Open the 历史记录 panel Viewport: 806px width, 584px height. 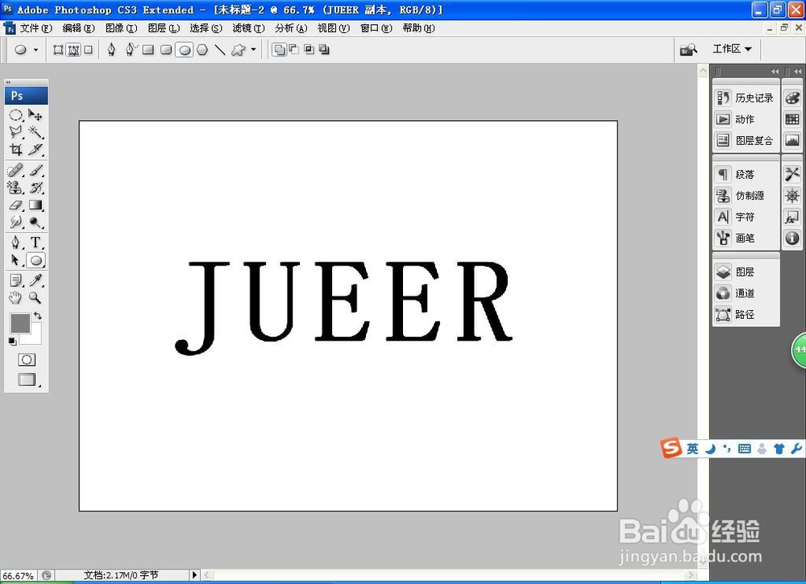[746, 97]
